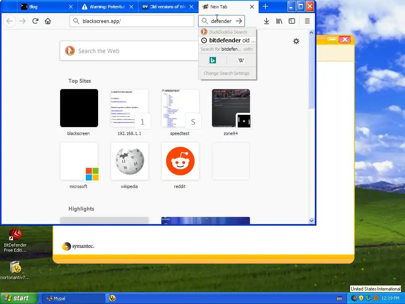Go forward with the forward arrow
The image size is (405, 304).
coord(23,21)
